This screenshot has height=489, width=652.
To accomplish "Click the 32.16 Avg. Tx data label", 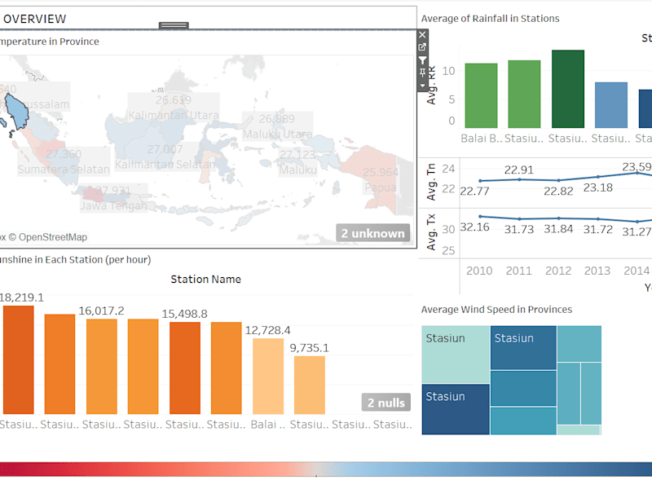I will tap(475, 227).
